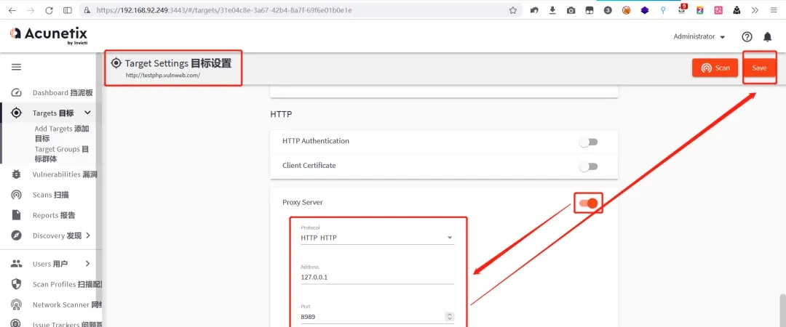Image resolution: width=786 pixels, height=327 pixels.
Task: Open Target Groups submenu item
Action: coord(62,154)
